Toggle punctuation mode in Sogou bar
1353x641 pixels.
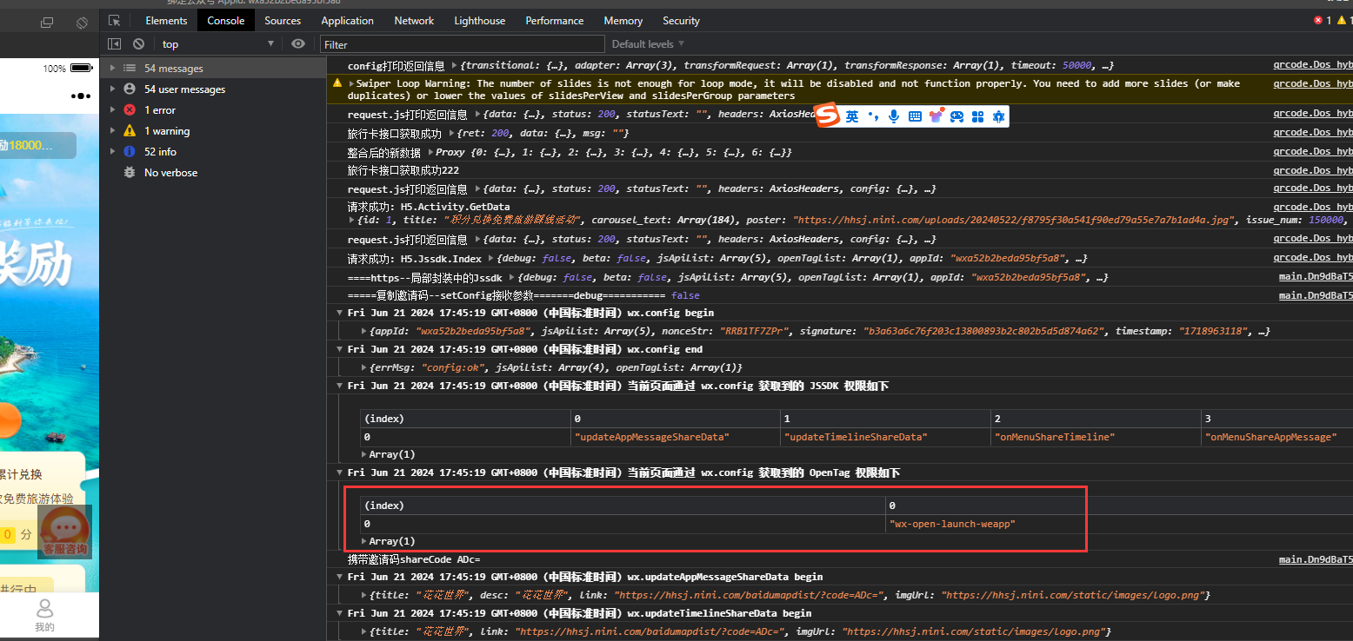coord(873,116)
